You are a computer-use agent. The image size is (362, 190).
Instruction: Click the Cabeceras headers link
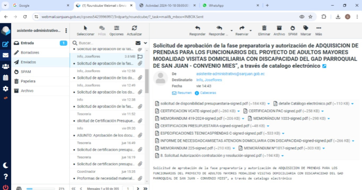click(x=208, y=93)
